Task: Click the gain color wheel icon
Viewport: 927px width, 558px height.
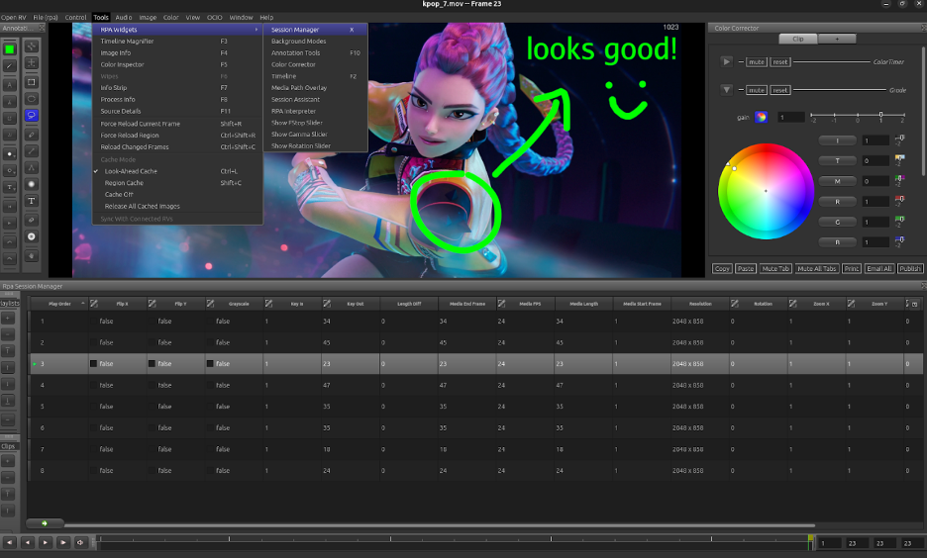Action: pos(762,117)
